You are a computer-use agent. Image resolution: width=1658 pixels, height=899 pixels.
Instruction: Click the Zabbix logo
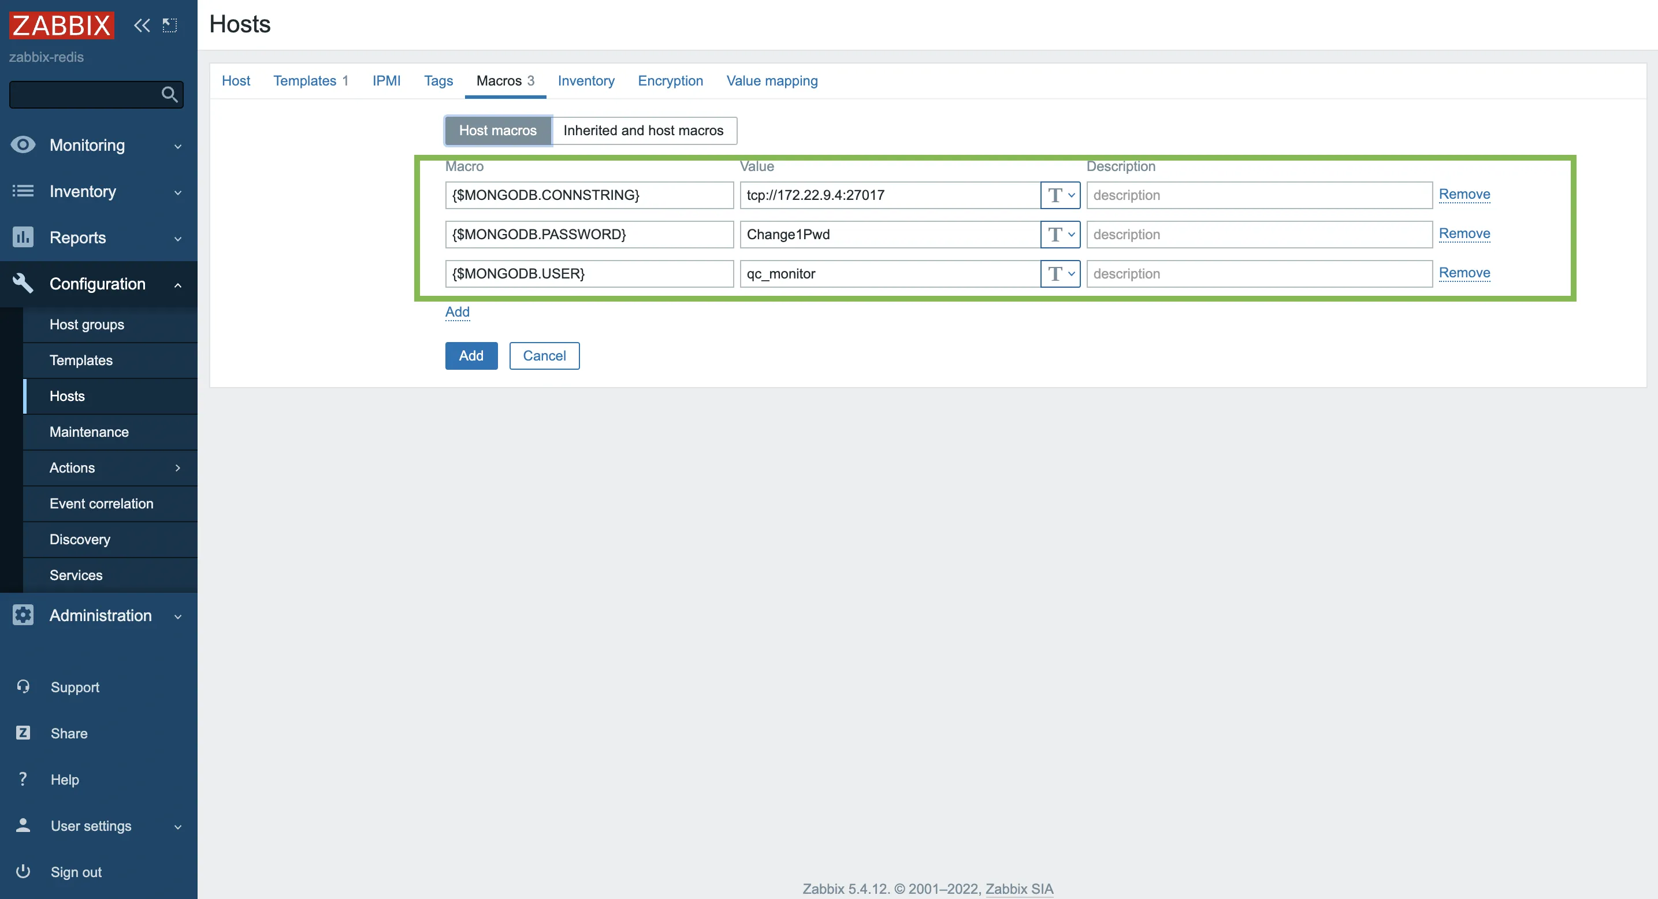point(62,26)
